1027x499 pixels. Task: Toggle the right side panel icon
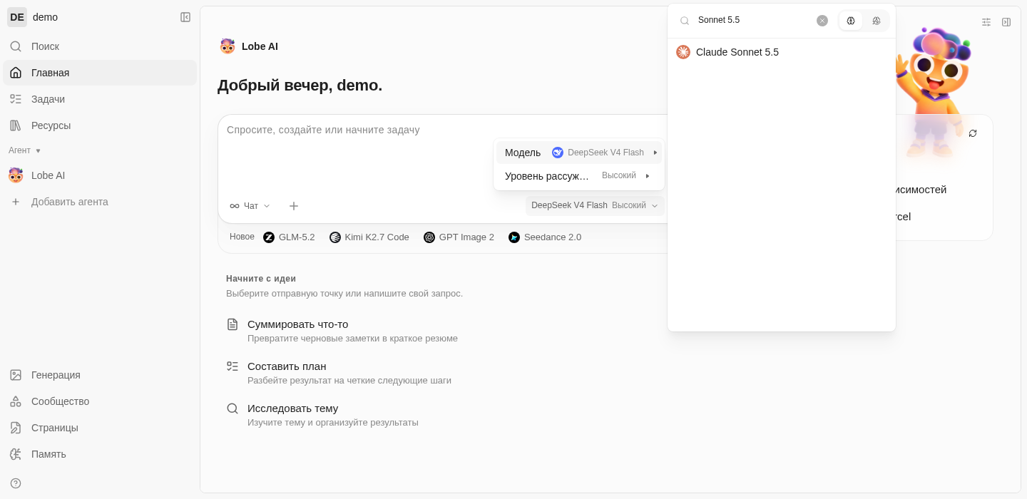[1006, 22]
